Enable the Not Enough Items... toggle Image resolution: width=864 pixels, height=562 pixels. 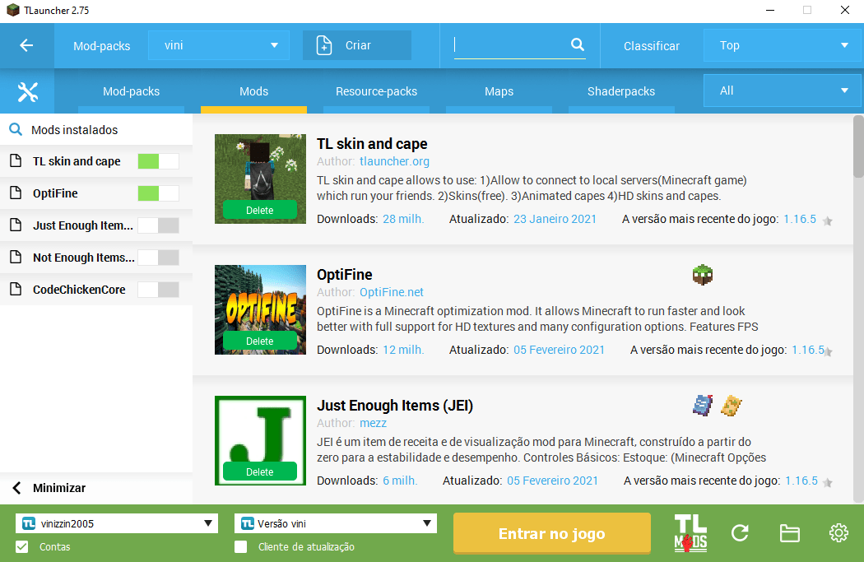click(158, 257)
